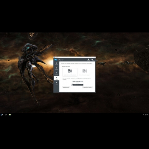Click to show passcode bar
This screenshot has width=149, height=149.
pos(78,85)
